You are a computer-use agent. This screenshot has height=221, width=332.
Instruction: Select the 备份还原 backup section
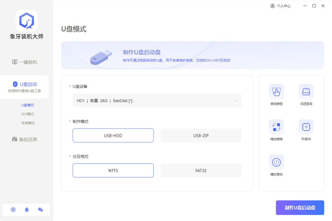26,139
